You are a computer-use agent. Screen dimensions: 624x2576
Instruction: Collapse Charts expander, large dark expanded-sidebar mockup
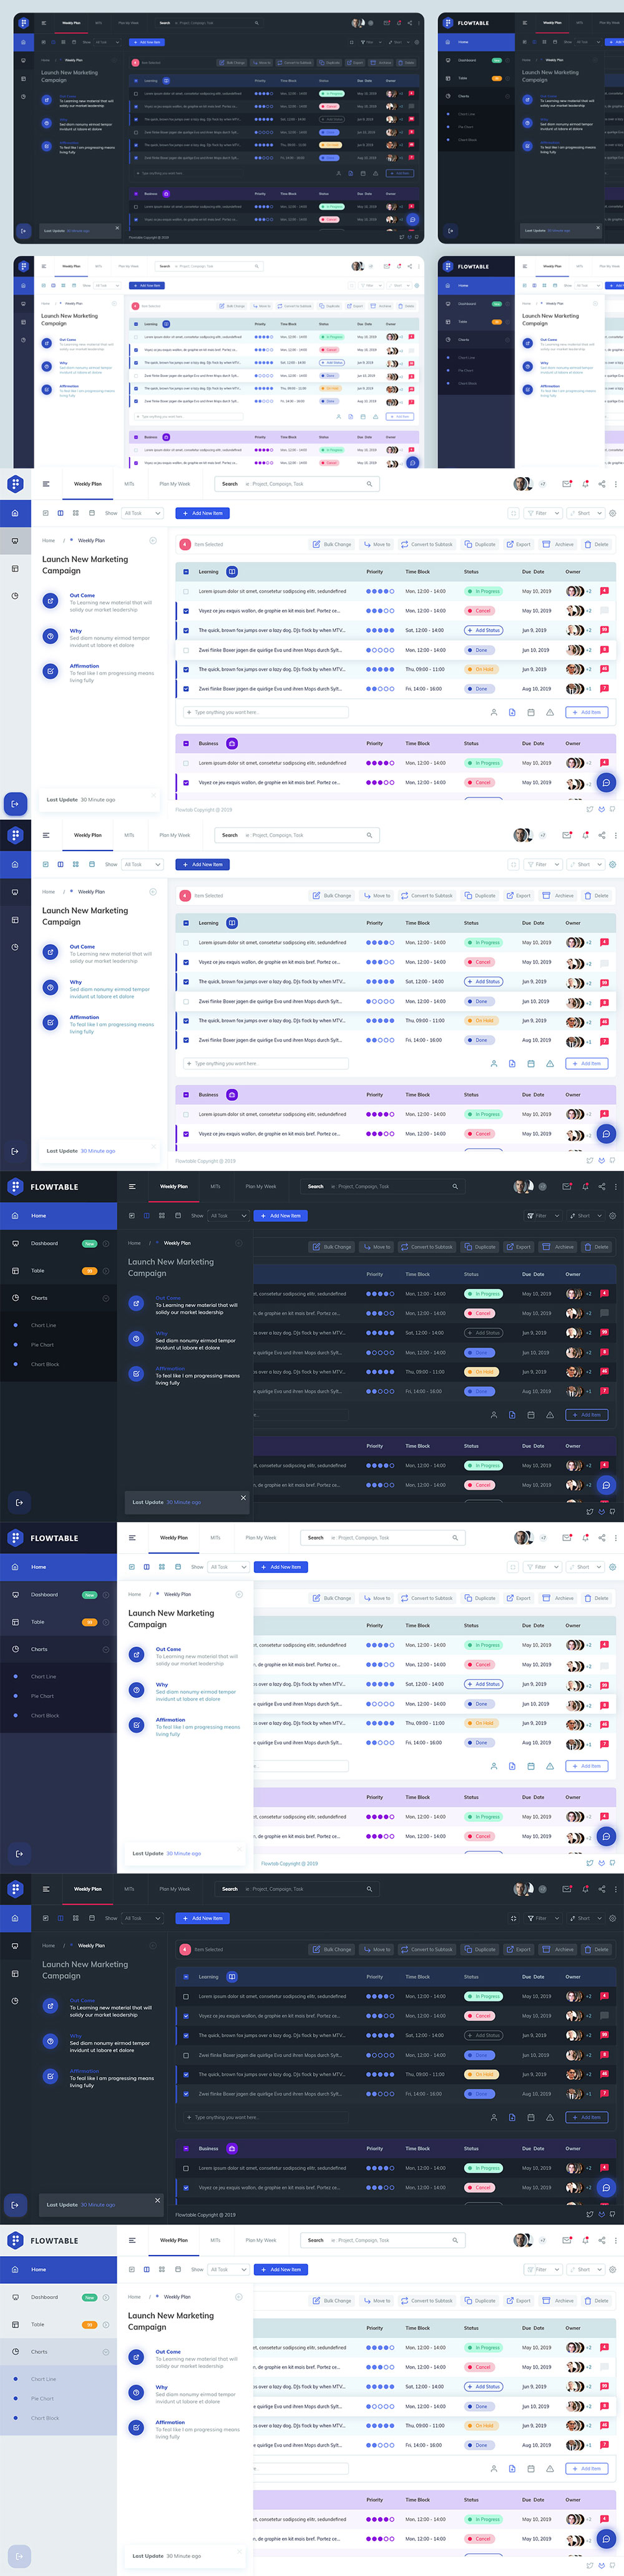106,1298
